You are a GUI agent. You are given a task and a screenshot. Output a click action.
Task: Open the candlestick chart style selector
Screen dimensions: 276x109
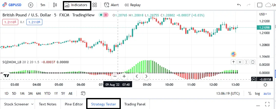click(55, 5)
